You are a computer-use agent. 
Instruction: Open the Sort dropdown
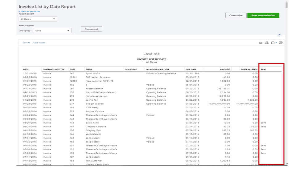point(26,42)
